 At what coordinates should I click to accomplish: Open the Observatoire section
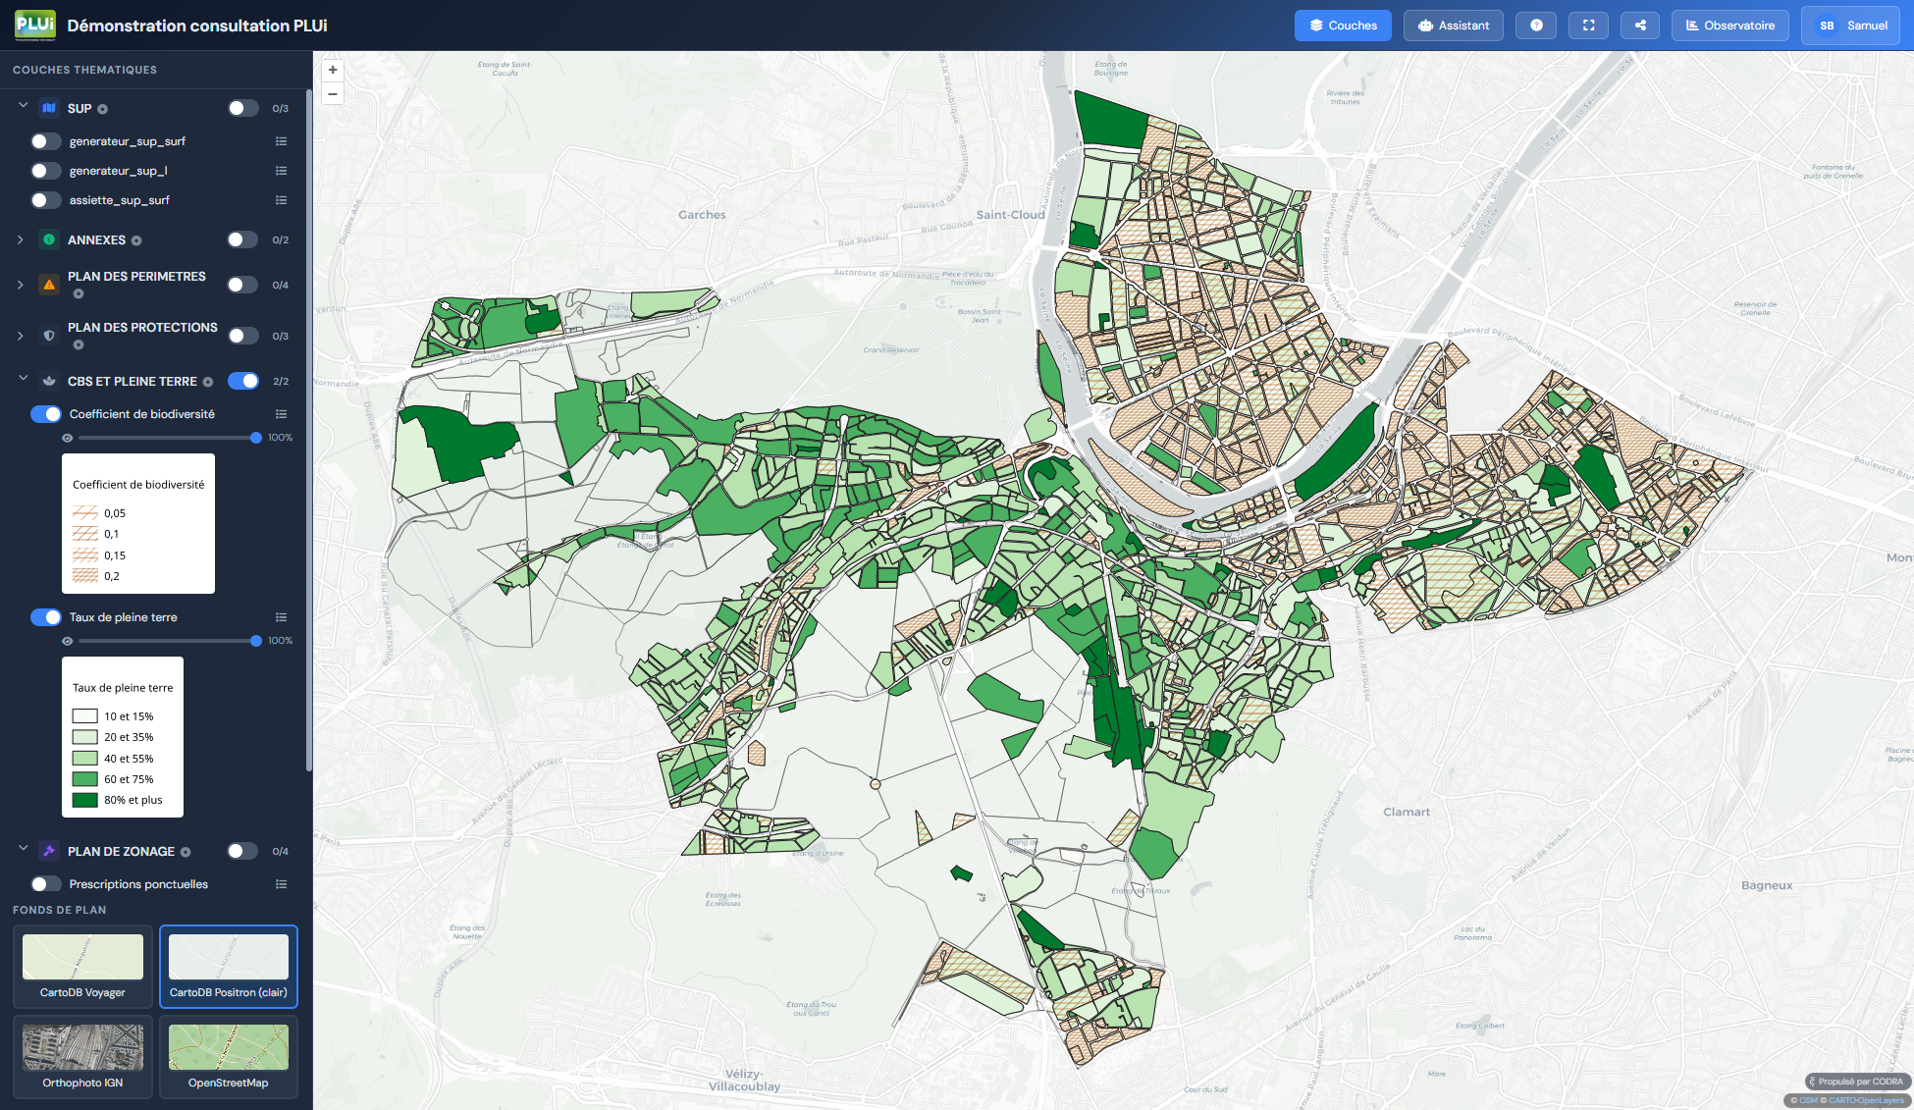1730,26
